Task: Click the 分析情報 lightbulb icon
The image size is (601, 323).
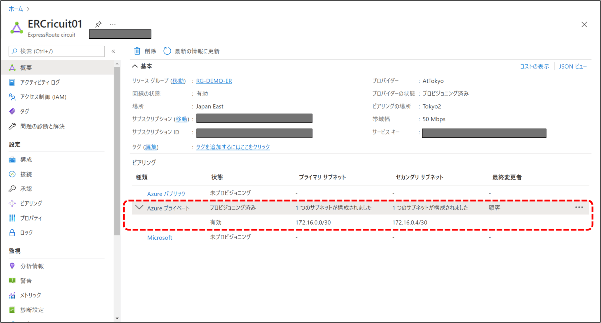Action: coord(13,266)
